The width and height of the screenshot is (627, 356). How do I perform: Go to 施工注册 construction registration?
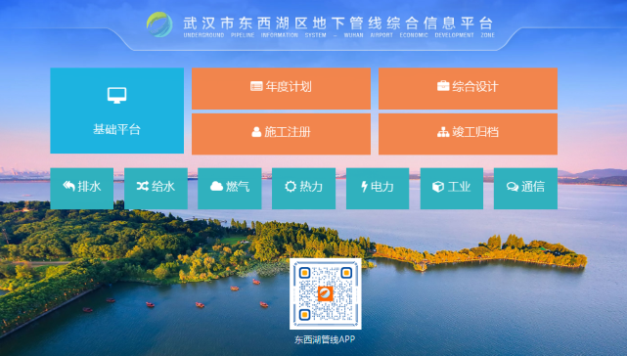tap(281, 134)
